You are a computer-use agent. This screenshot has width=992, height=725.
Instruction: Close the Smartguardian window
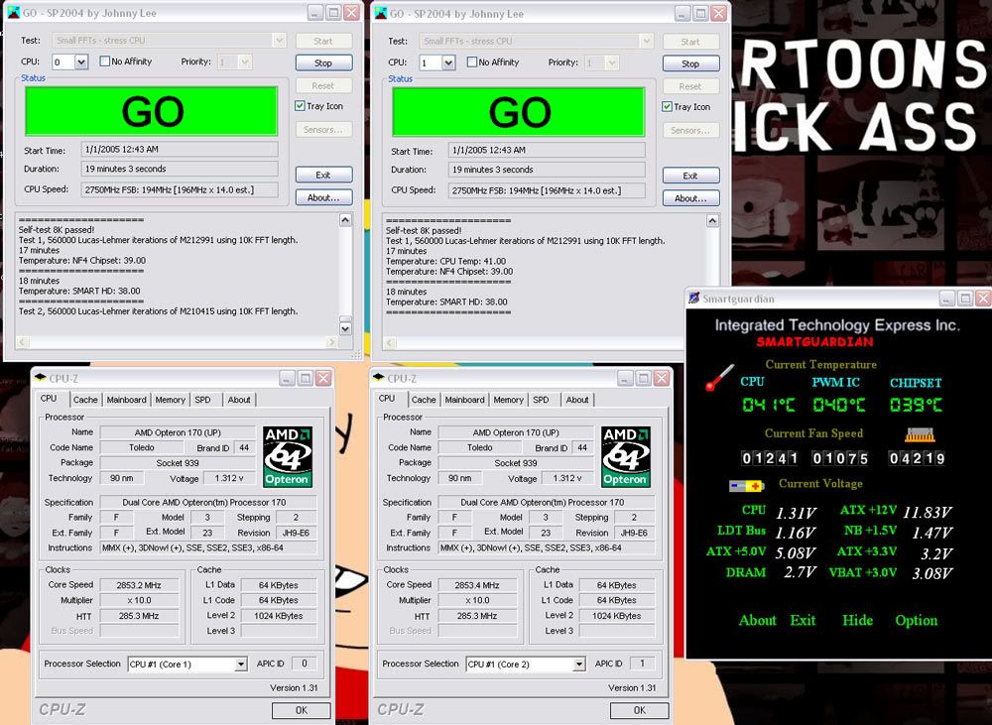pos(983,298)
